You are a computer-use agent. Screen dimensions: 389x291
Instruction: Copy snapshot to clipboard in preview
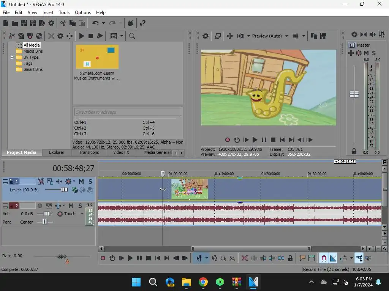coord(314,36)
